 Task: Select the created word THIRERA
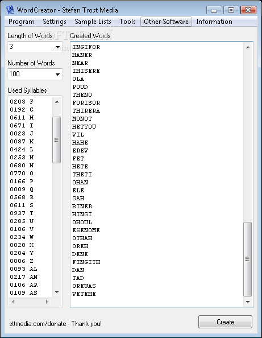point(86,111)
